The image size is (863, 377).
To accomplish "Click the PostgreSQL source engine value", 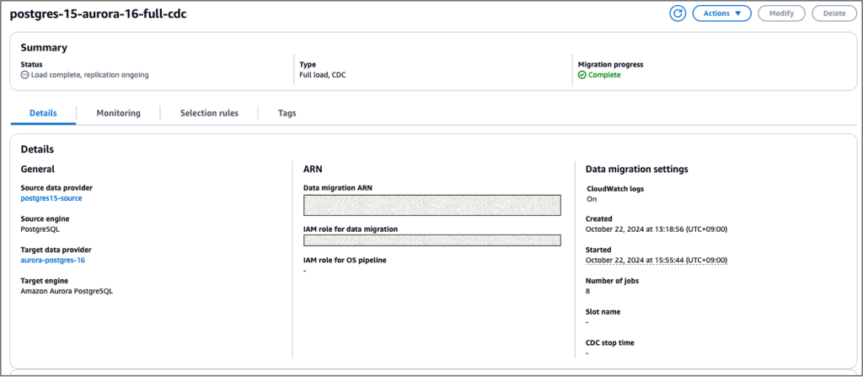I will coord(40,229).
